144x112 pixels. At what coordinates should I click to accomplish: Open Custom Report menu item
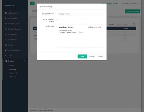13,18
